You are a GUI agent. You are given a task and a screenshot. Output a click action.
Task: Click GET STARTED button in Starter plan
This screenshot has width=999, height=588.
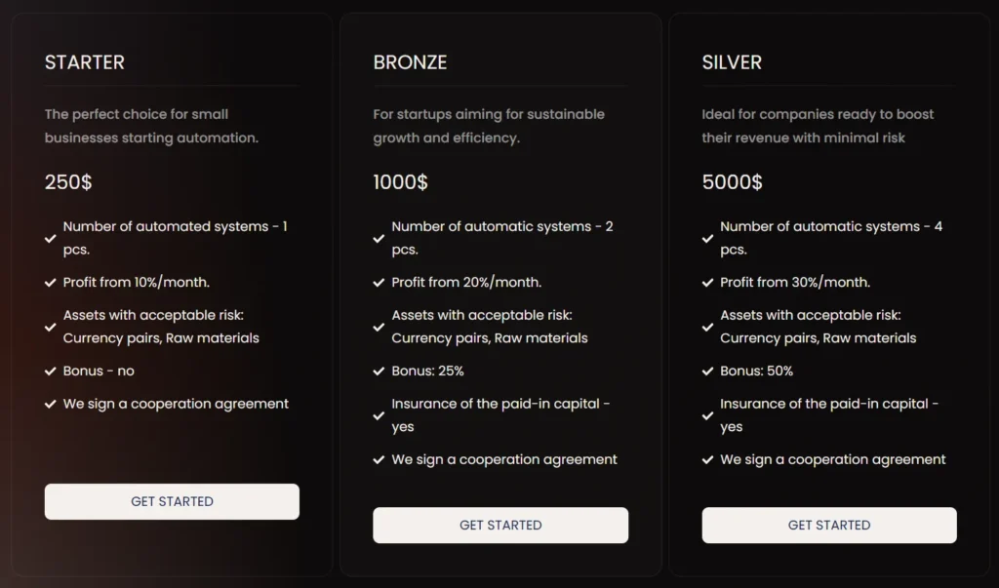pyautogui.click(x=172, y=501)
